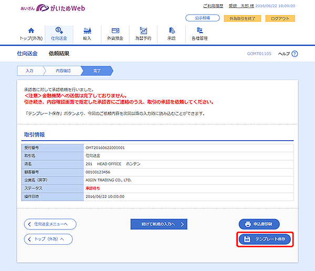Click the help question mark icon
315x271 pixels.
[295, 54]
